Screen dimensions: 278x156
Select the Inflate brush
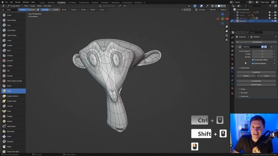tap(13, 45)
